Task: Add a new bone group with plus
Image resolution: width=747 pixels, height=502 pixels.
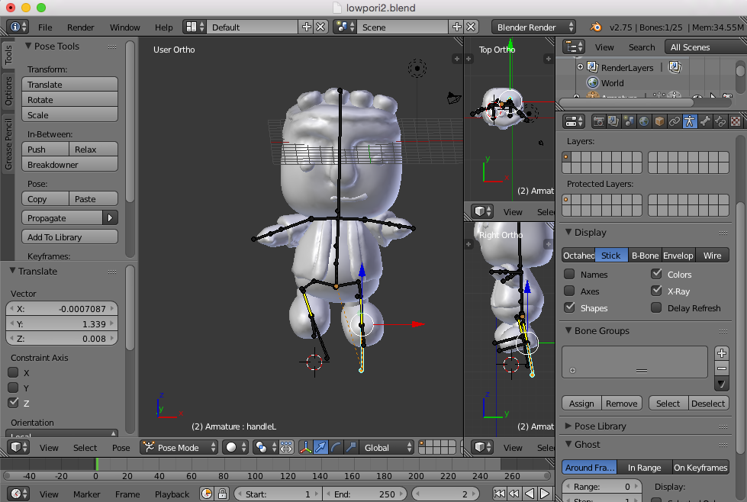Action: pos(722,352)
